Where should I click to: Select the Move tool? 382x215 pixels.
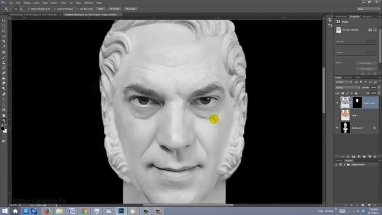pyautogui.click(x=4, y=20)
